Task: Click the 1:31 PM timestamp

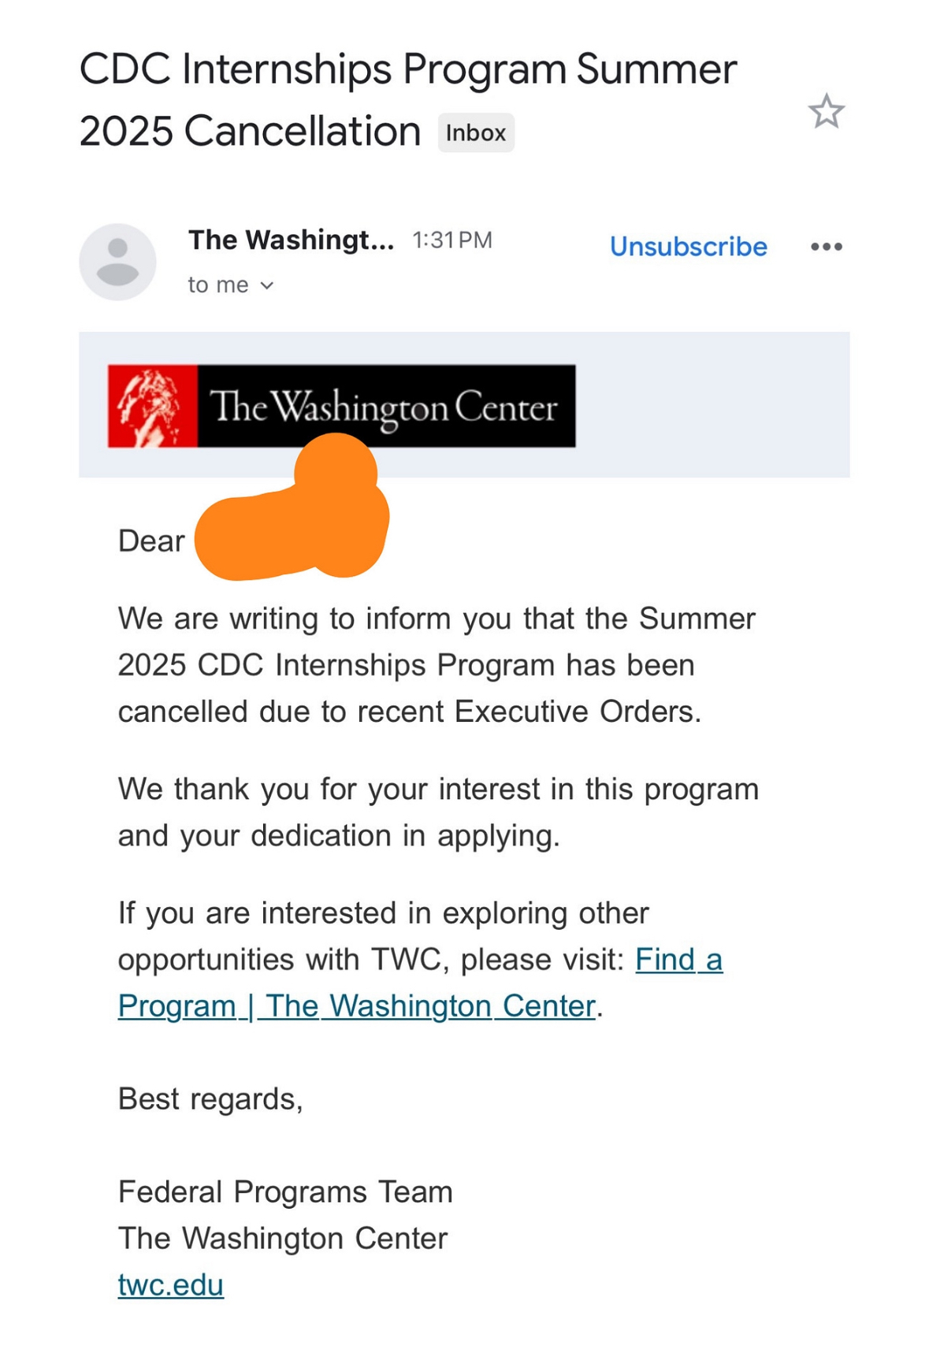Action: [x=452, y=240]
